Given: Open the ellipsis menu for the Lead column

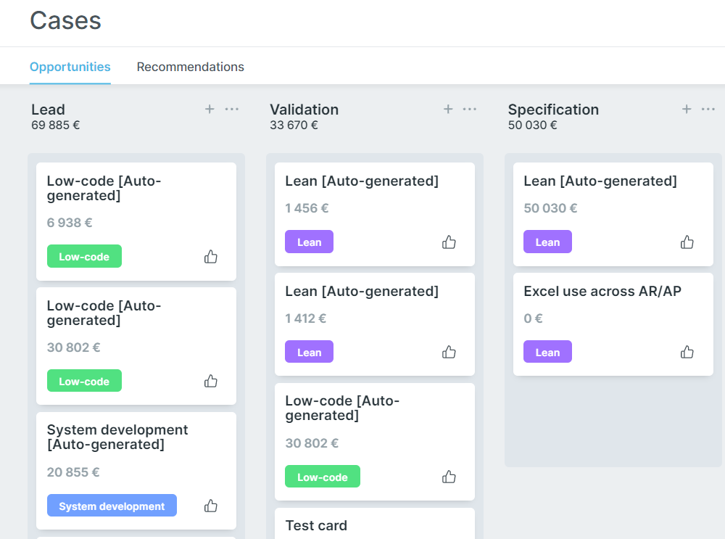Looking at the screenshot, I should [231, 109].
